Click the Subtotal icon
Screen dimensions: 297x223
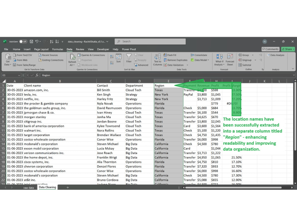click(x=240, y=65)
